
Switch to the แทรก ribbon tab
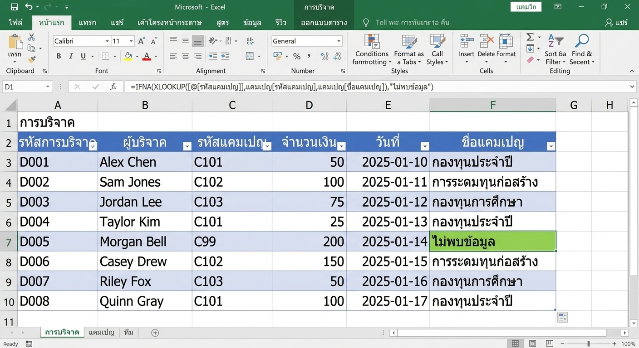click(x=87, y=22)
